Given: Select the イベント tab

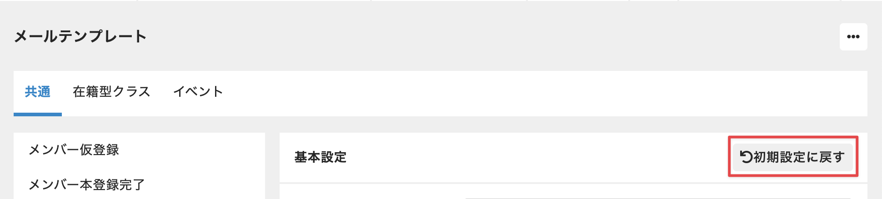Looking at the screenshot, I should tap(198, 92).
